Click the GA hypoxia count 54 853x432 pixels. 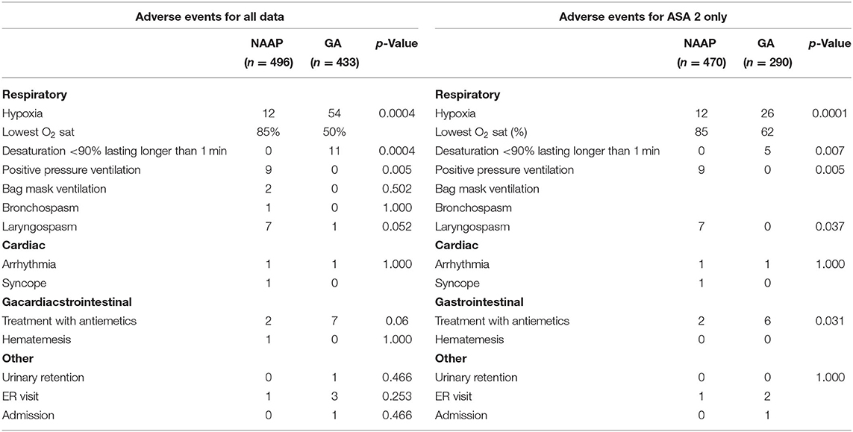click(x=334, y=113)
